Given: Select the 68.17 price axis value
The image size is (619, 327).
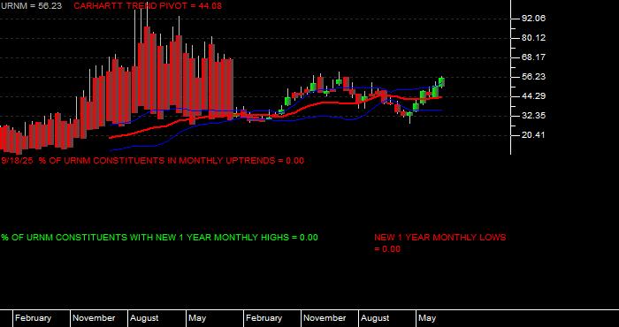Looking at the screenshot, I should (533, 57).
